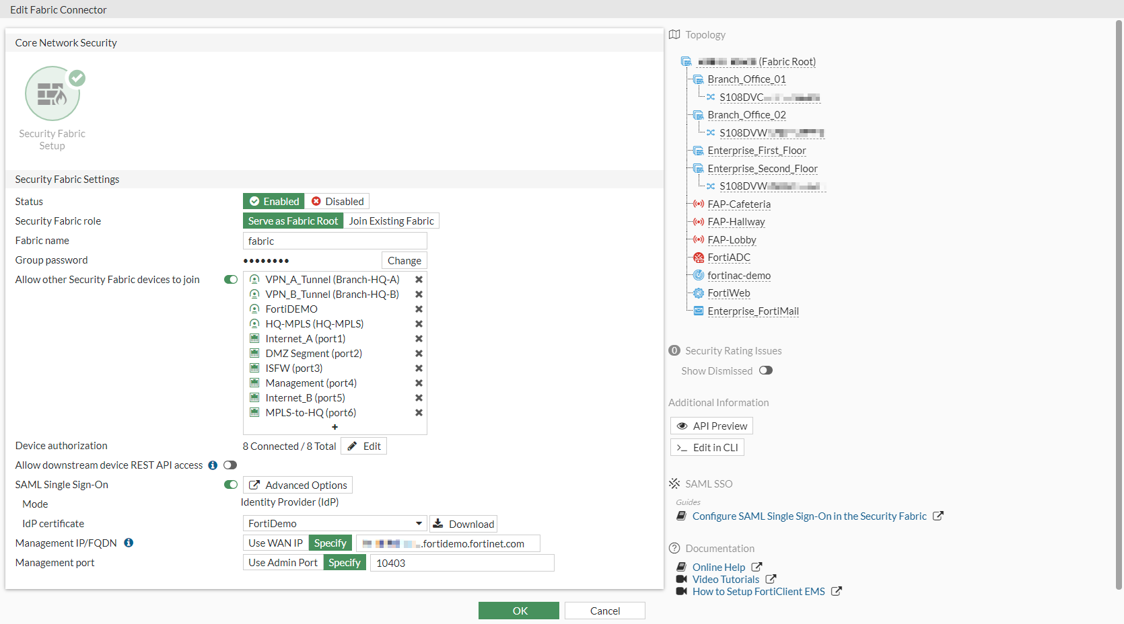This screenshot has height=624, width=1124.
Task: Remove FortiDEMO from allowed interfaces
Action: [x=419, y=309]
